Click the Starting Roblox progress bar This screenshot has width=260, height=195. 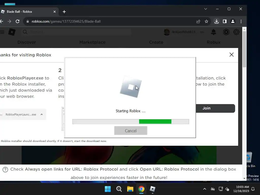click(131, 122)
